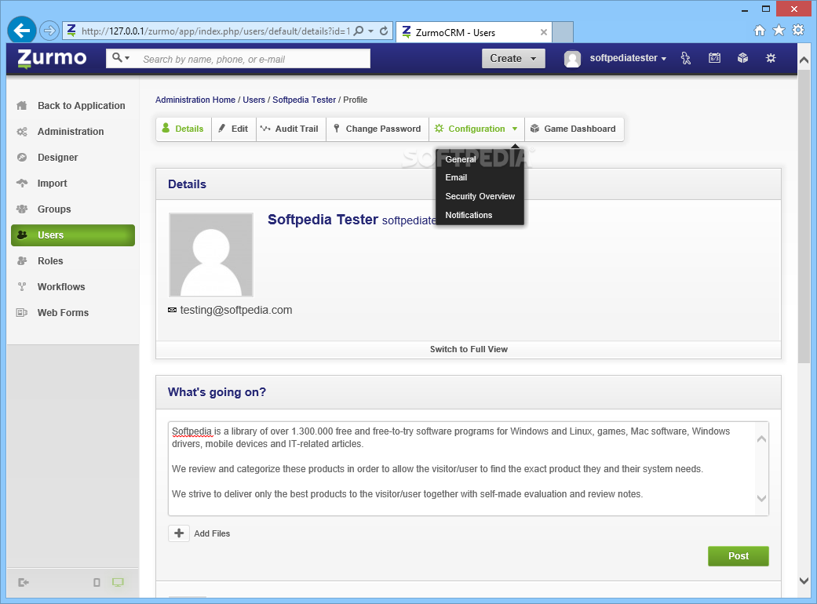Open the running figure gamification icon
The height and width of the screenshot is (604, 817).
[686, 58]
